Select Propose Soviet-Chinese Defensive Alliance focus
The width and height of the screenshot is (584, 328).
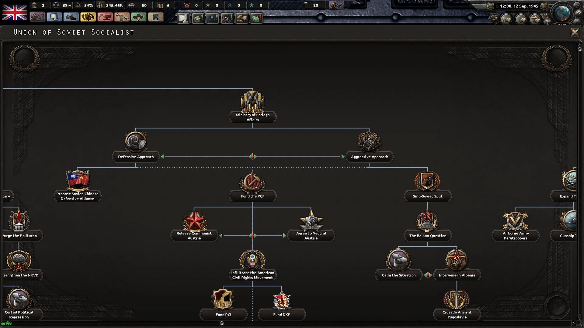point(77,186)
